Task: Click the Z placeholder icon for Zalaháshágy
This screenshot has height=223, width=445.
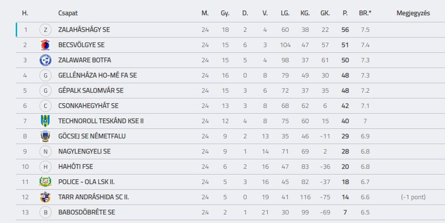Action: tap(45, 30)
